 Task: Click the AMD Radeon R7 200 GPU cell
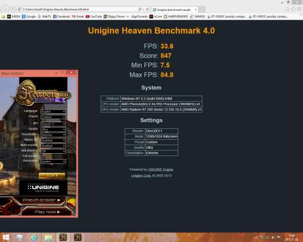161,110
